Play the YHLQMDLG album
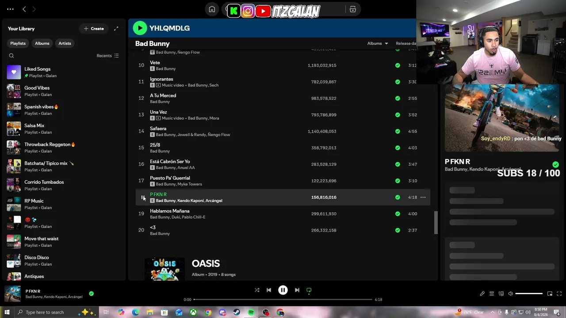 [140, 28]
